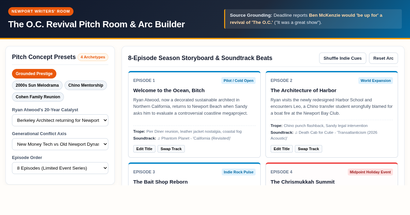Edit Title for Episode 2
Viewport: 410px width, 215px height.
[x=282, y=149]
